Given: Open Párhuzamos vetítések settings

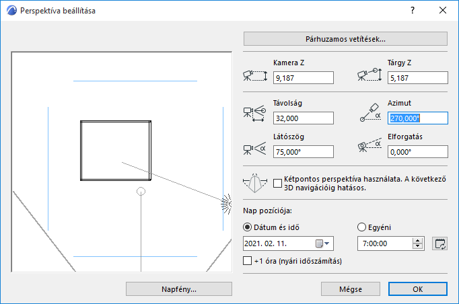Looking at the screenshot, I should pyautogui.click(x=345, y=39).
